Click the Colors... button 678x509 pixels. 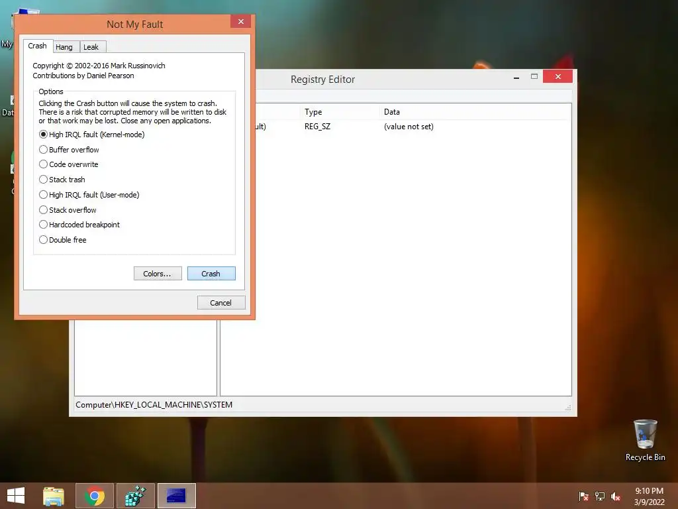pos(158,274)
